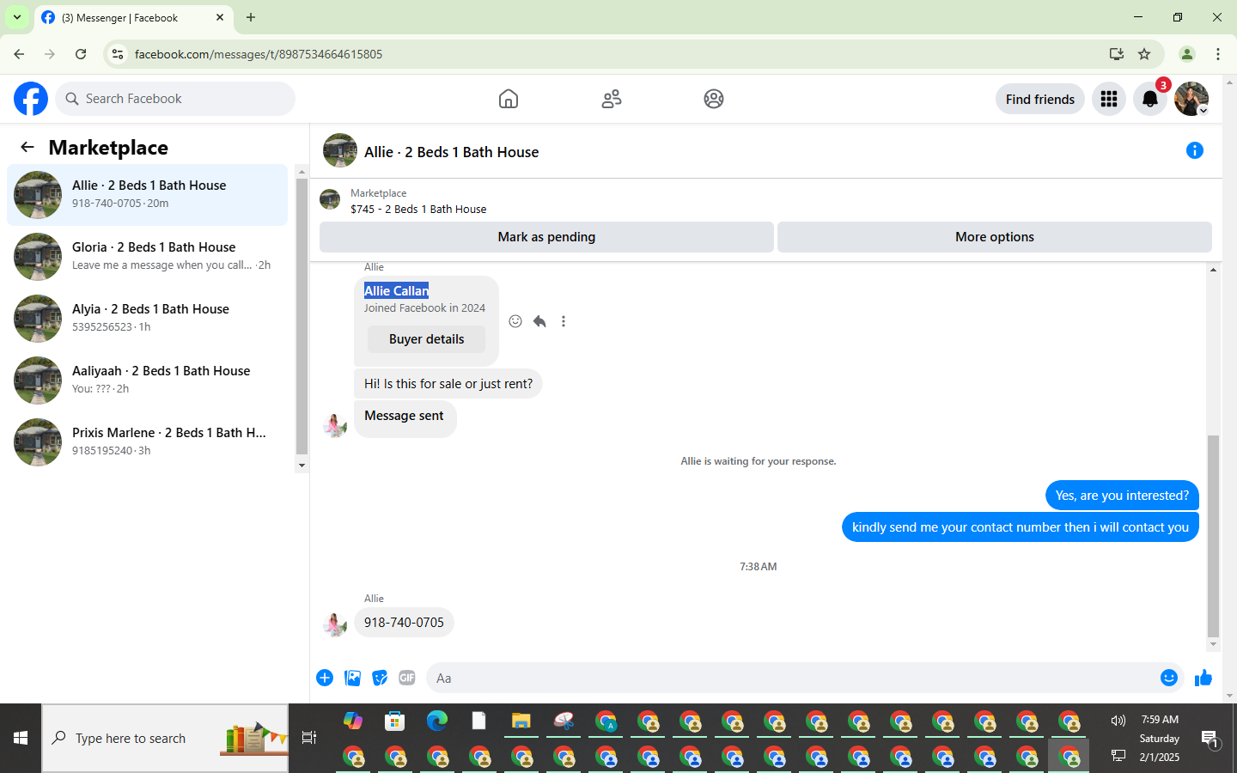1237x773 pixels.
Task: Open the Friends icon in top navigation
Action: point(612,99)
